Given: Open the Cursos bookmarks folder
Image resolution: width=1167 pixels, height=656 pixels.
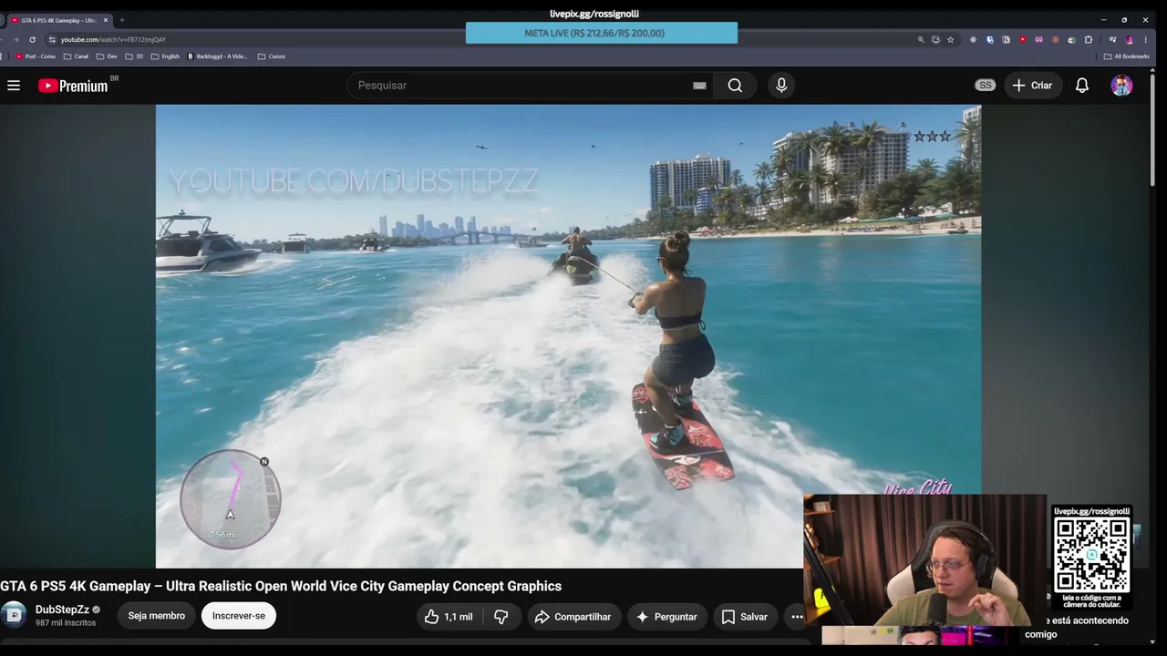Looking at the screenshot, I should coord(272,56).
